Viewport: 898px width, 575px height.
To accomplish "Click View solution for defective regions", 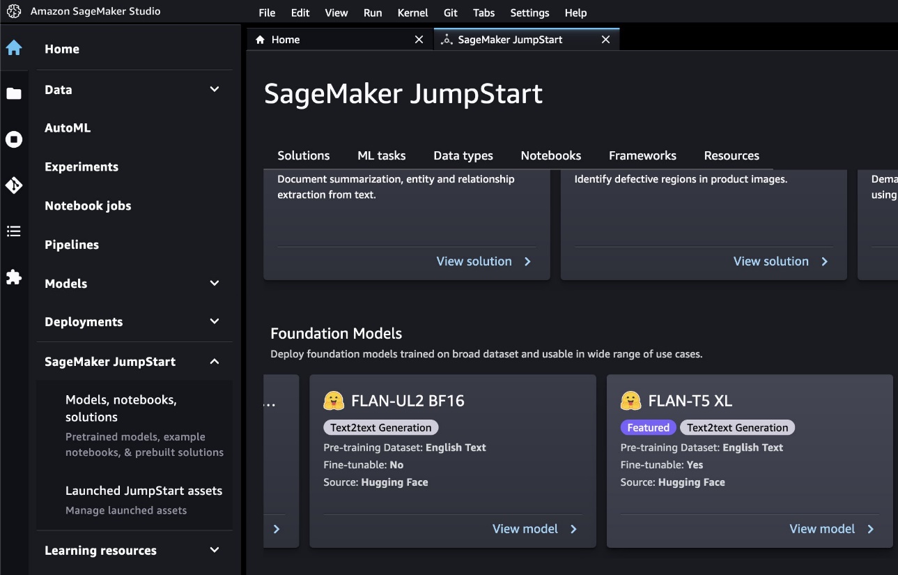I will click(771, 261).
